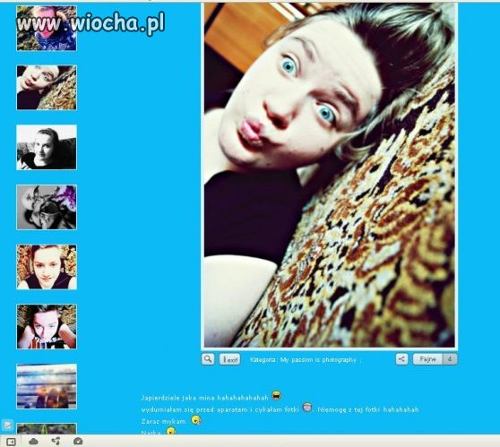Click the bottom toolbar share nodes icon
This screenshot has width=500, height=447.
tap(56, 442)
